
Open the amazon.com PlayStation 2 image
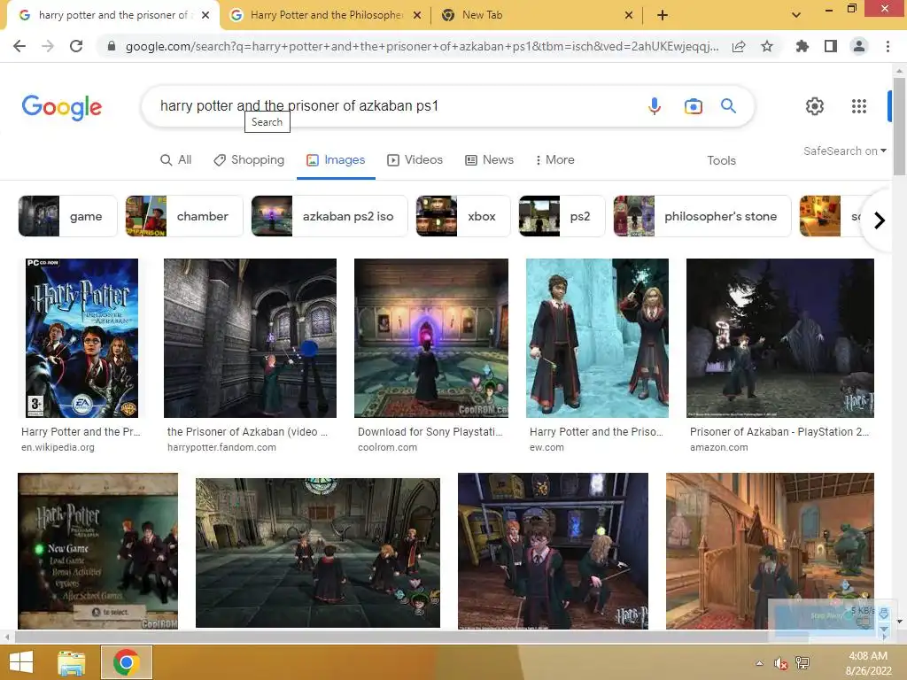(x=779, y=337)
